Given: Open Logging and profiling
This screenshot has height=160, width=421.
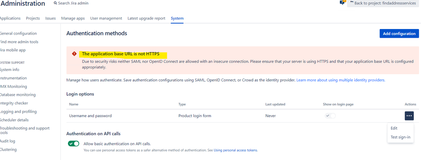Looking at the screenshot, I should pos(18,112).
